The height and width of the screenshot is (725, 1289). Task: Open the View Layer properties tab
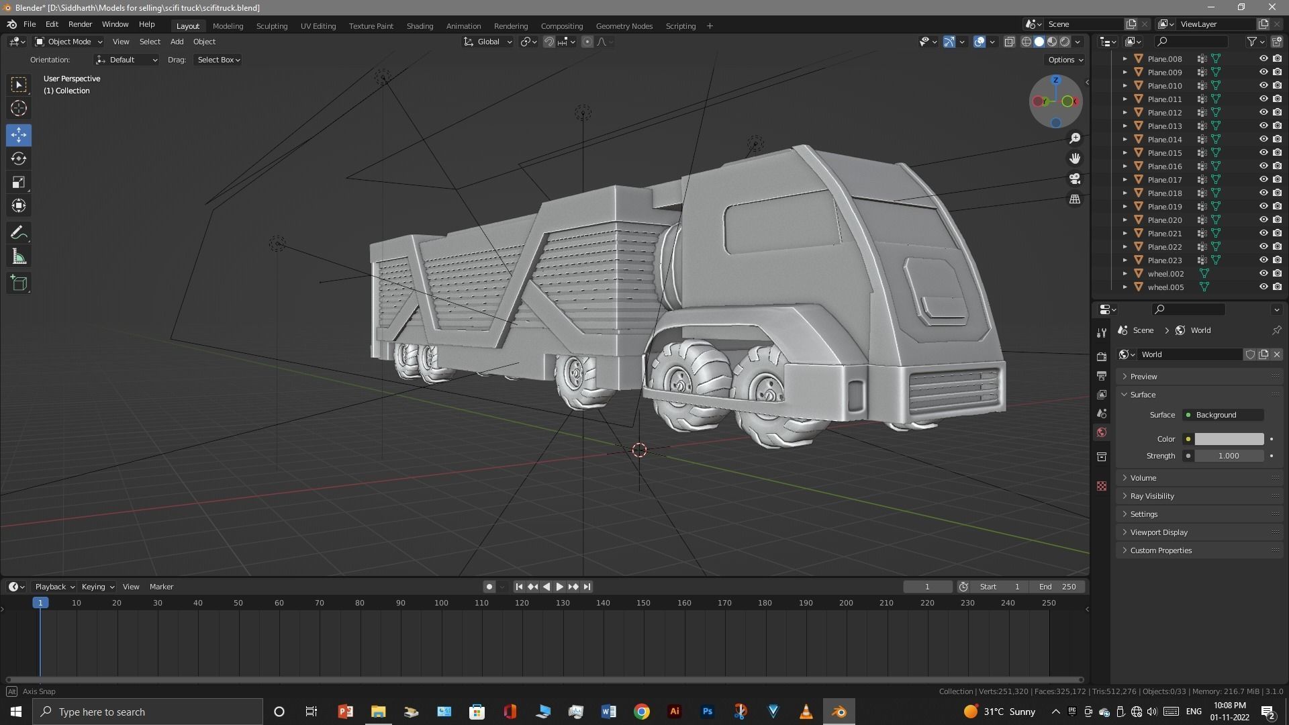coord(1101,394)
